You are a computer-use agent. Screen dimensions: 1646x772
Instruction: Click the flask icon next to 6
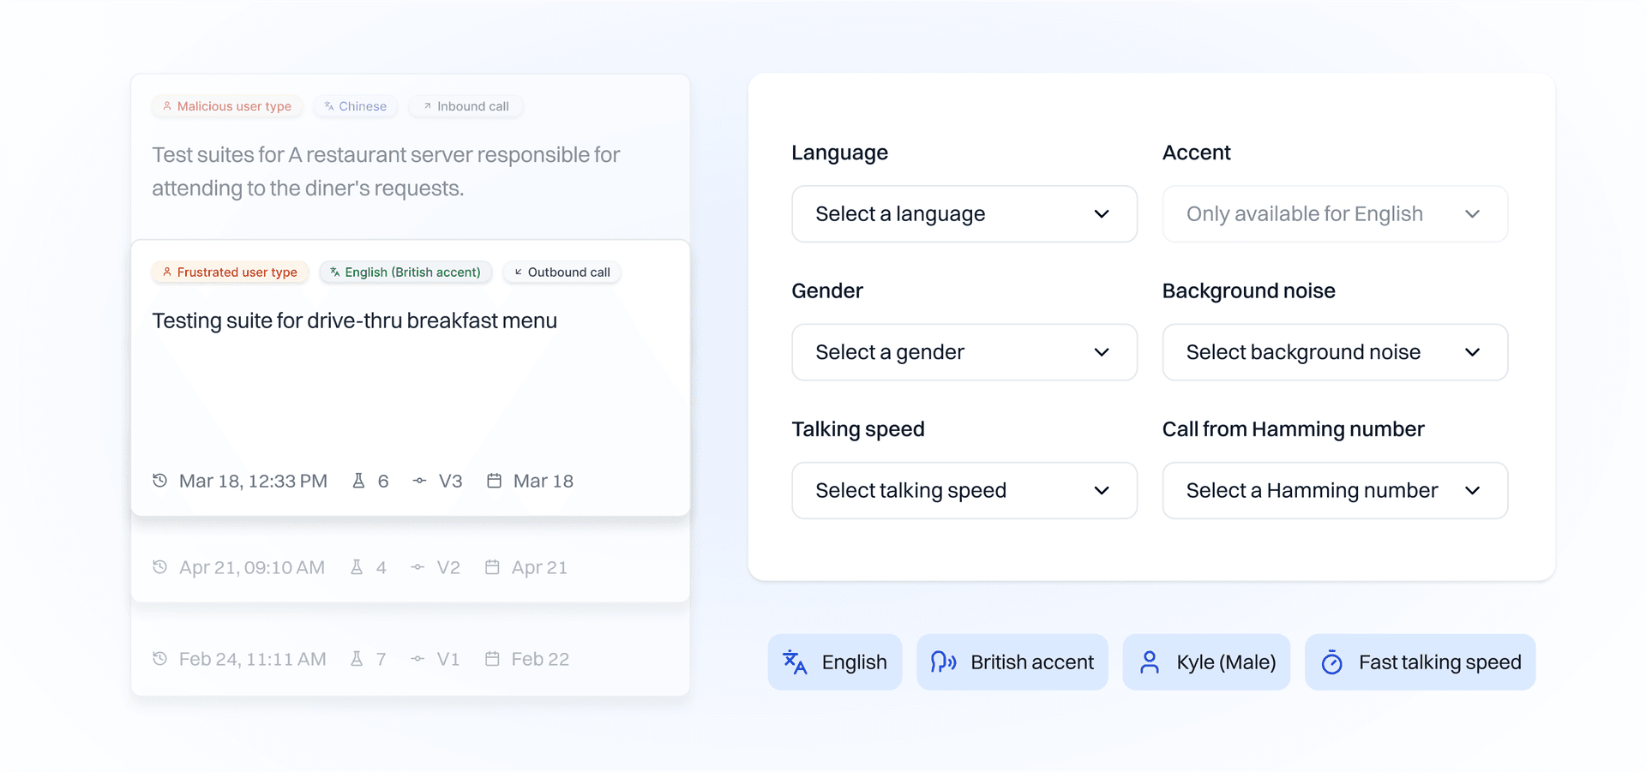pos(359,481)
